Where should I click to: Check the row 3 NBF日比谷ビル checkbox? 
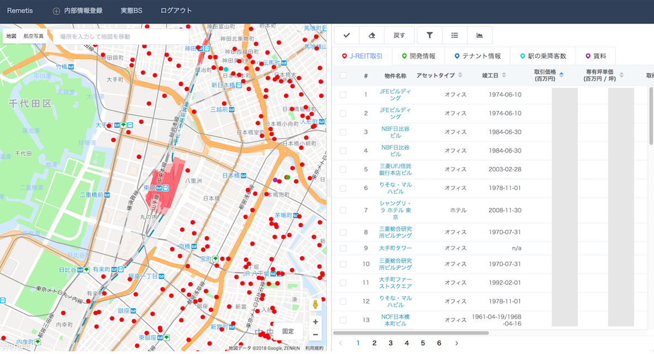pos(343,132)
